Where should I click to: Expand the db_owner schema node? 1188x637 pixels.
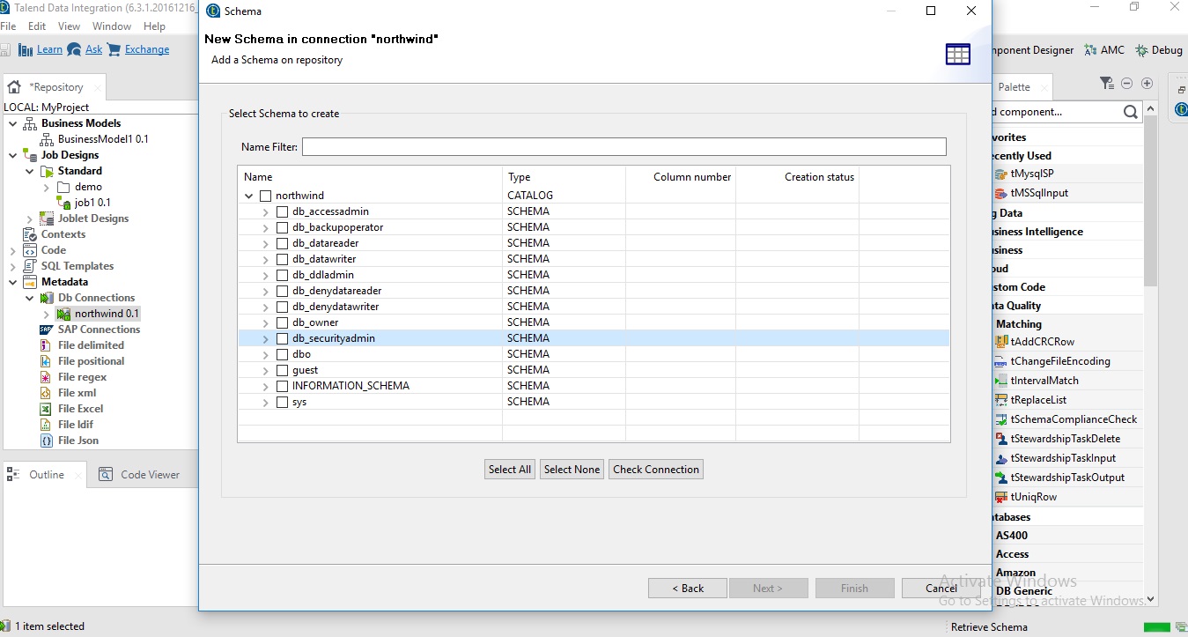tap(266, 322)
